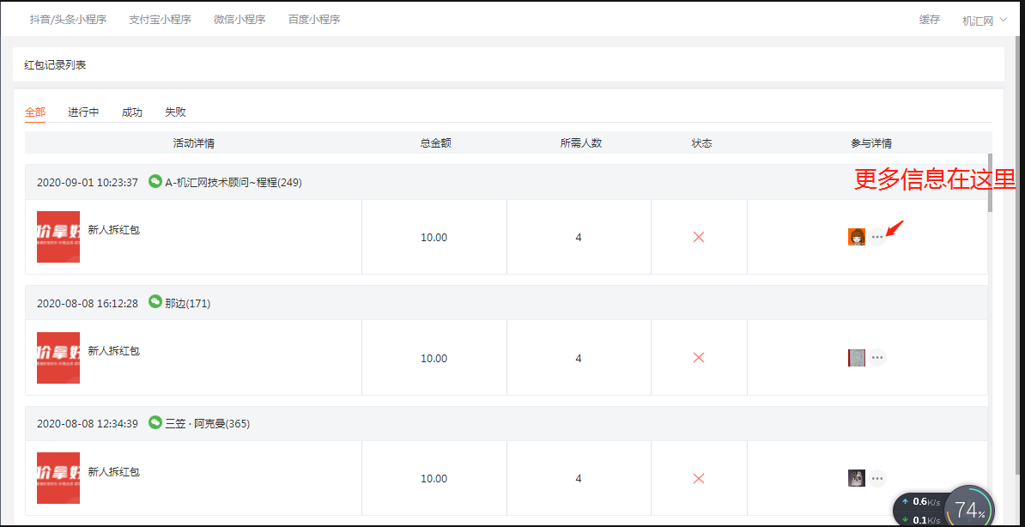
Task: Click WeChat icon beside 那边(171)
Action: (155, 301)
